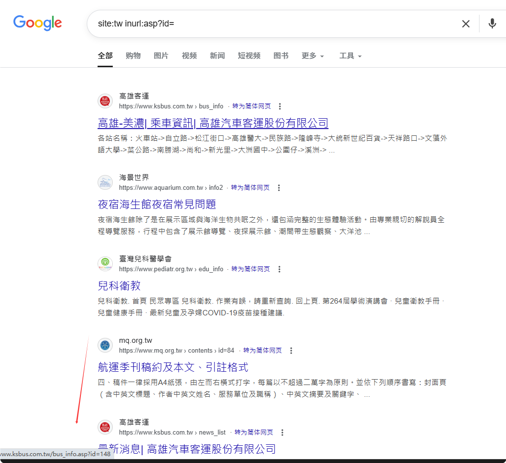This screenshot has width=506, height=463.
Task: Convert the mq.org.tw result to simplified Chinese
Action: [262, 351]
